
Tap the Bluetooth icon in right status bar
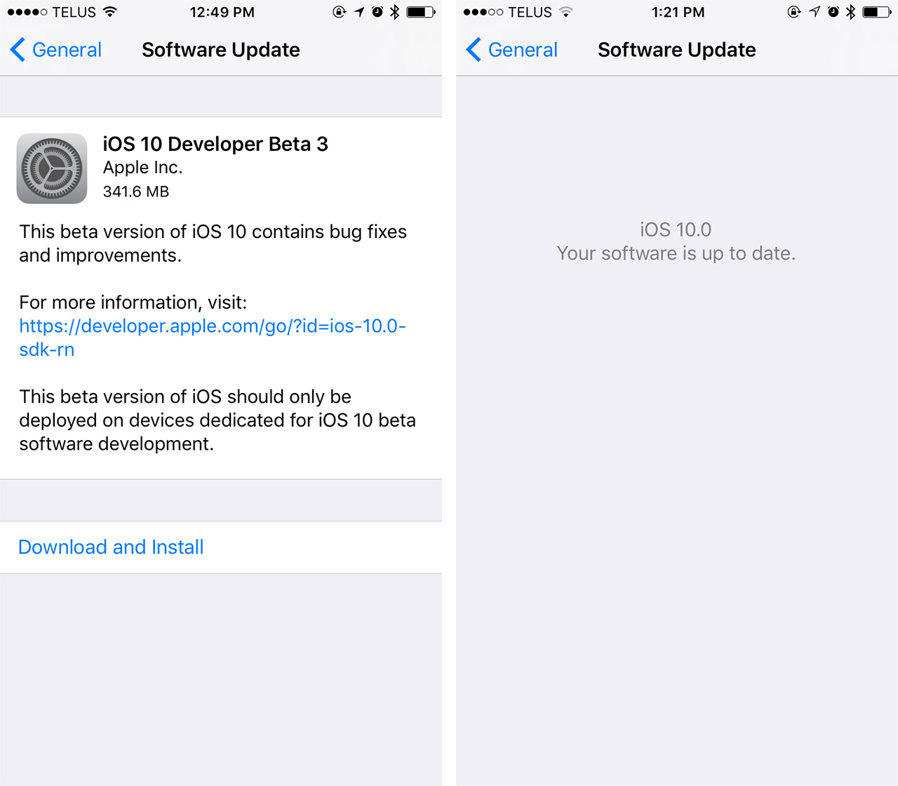pyautogui.click(x=851, y=12)
